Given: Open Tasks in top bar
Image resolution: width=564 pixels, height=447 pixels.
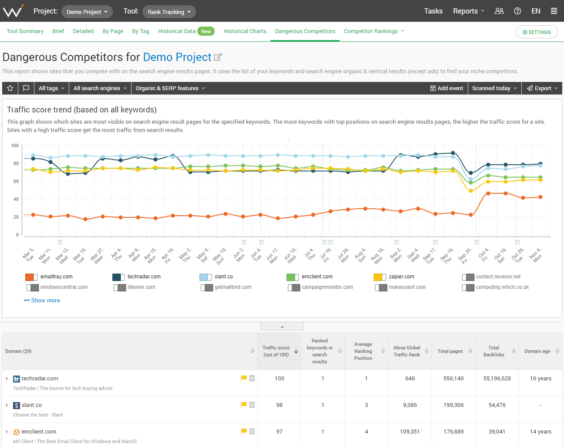Looking at the screenshot, I should pyautogui.click(x=433, y=11).
